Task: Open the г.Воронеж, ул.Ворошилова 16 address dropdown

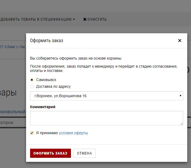Action: [x=106, y=96]
